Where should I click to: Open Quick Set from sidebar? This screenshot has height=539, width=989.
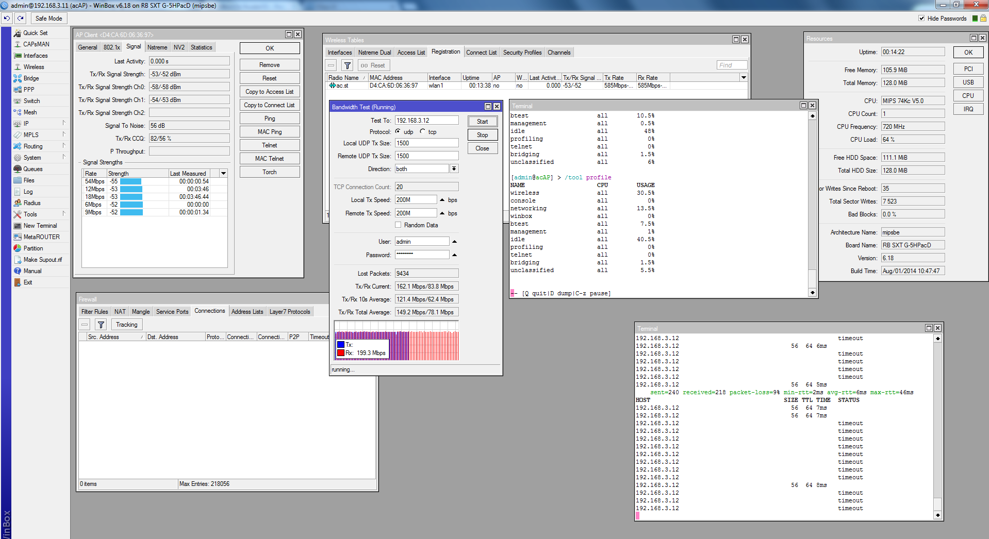coord(35,33)
